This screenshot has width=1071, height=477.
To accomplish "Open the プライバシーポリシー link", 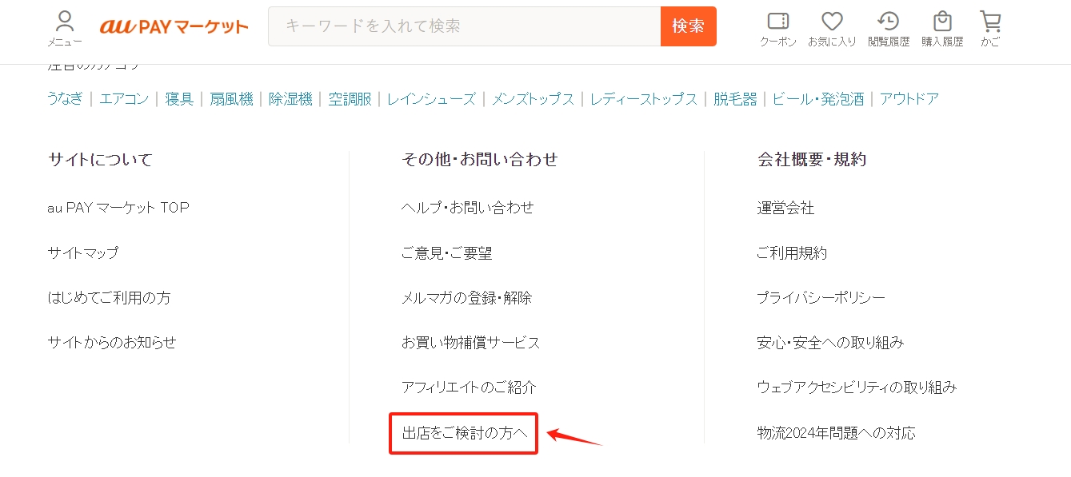I will [x=821, y=298].
